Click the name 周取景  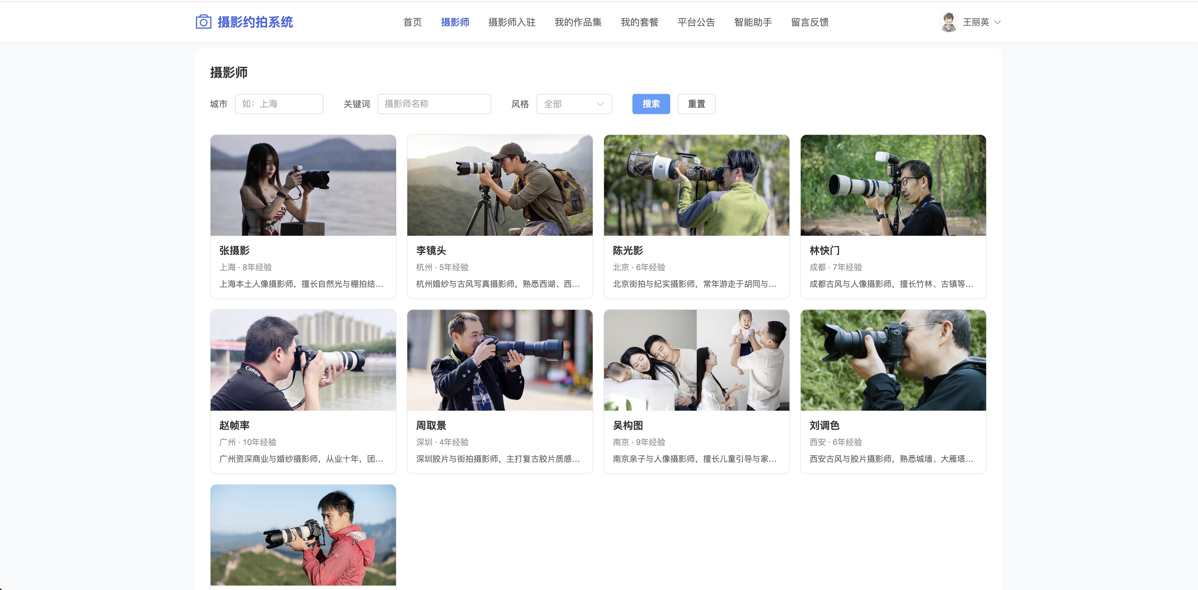click(x=431, y=425)
